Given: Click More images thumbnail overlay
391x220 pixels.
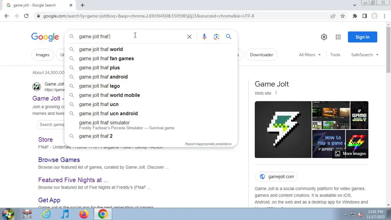Looking at the screenshot, I should tap(350, 153).
